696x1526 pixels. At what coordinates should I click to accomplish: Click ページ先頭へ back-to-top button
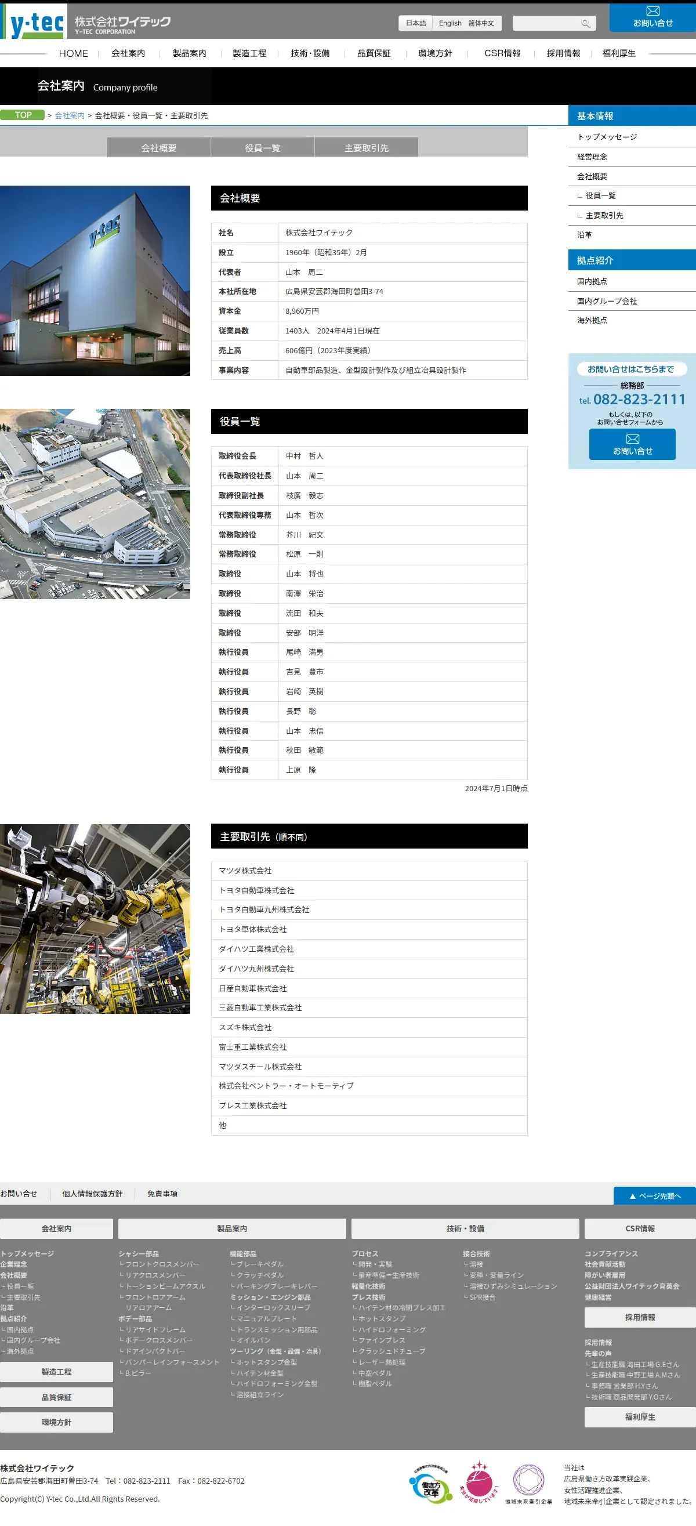pyautogui.click(x=655, y=1196)
